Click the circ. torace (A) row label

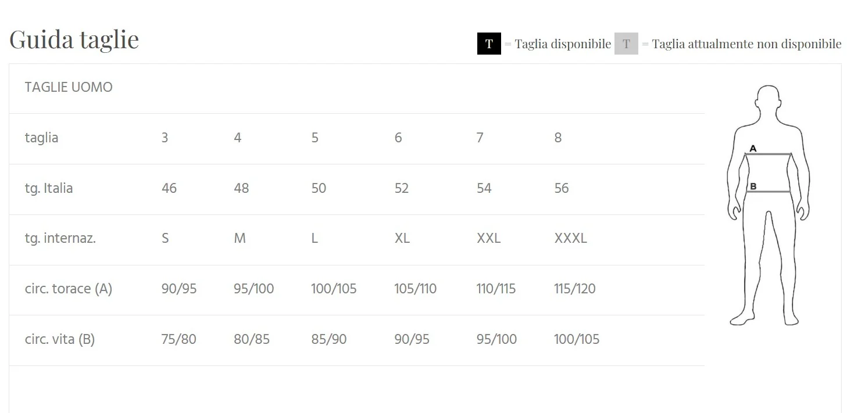click(x=69, y=289)
